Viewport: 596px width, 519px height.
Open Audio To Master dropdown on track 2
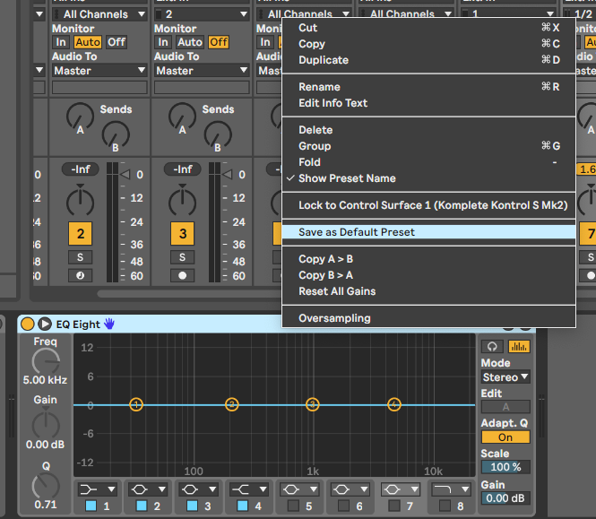99,71
